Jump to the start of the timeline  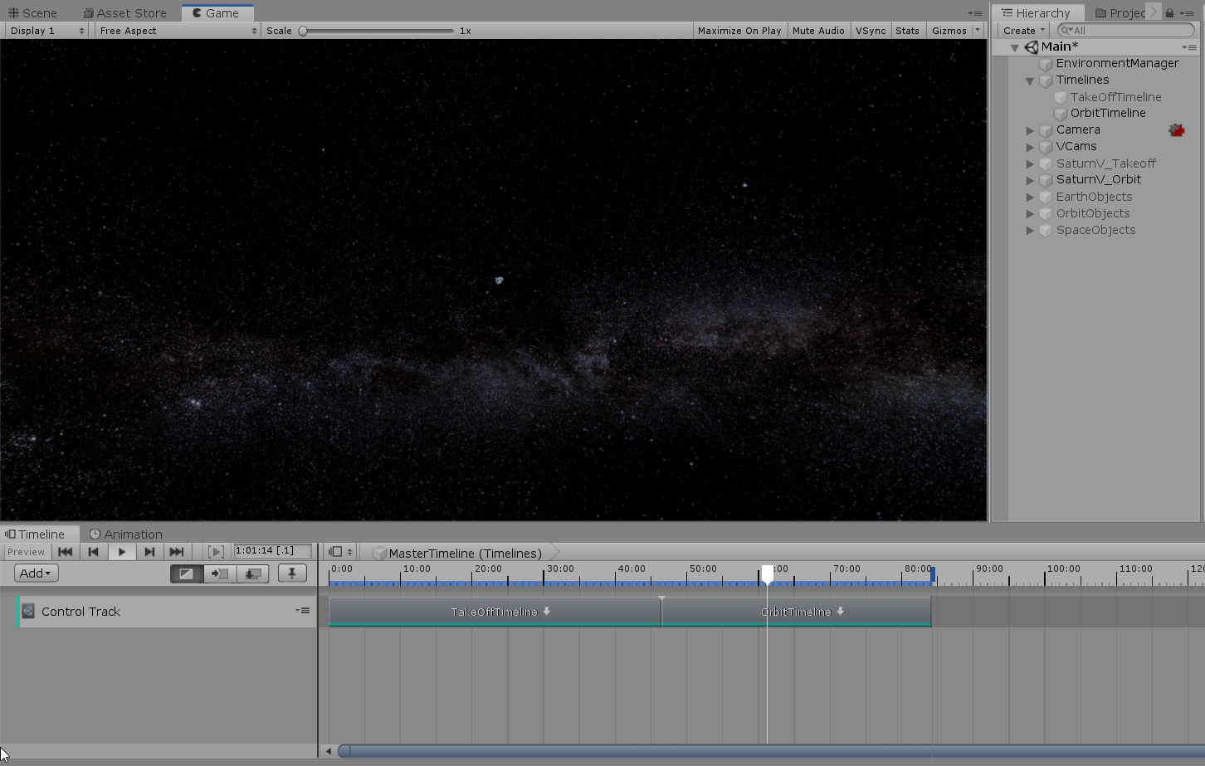click(65, 552)
